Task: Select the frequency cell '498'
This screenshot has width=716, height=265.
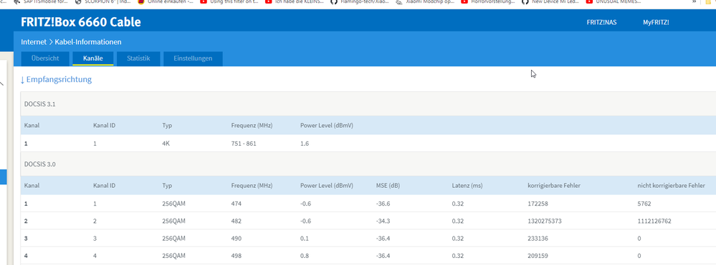Action: [x=236, y=256]
